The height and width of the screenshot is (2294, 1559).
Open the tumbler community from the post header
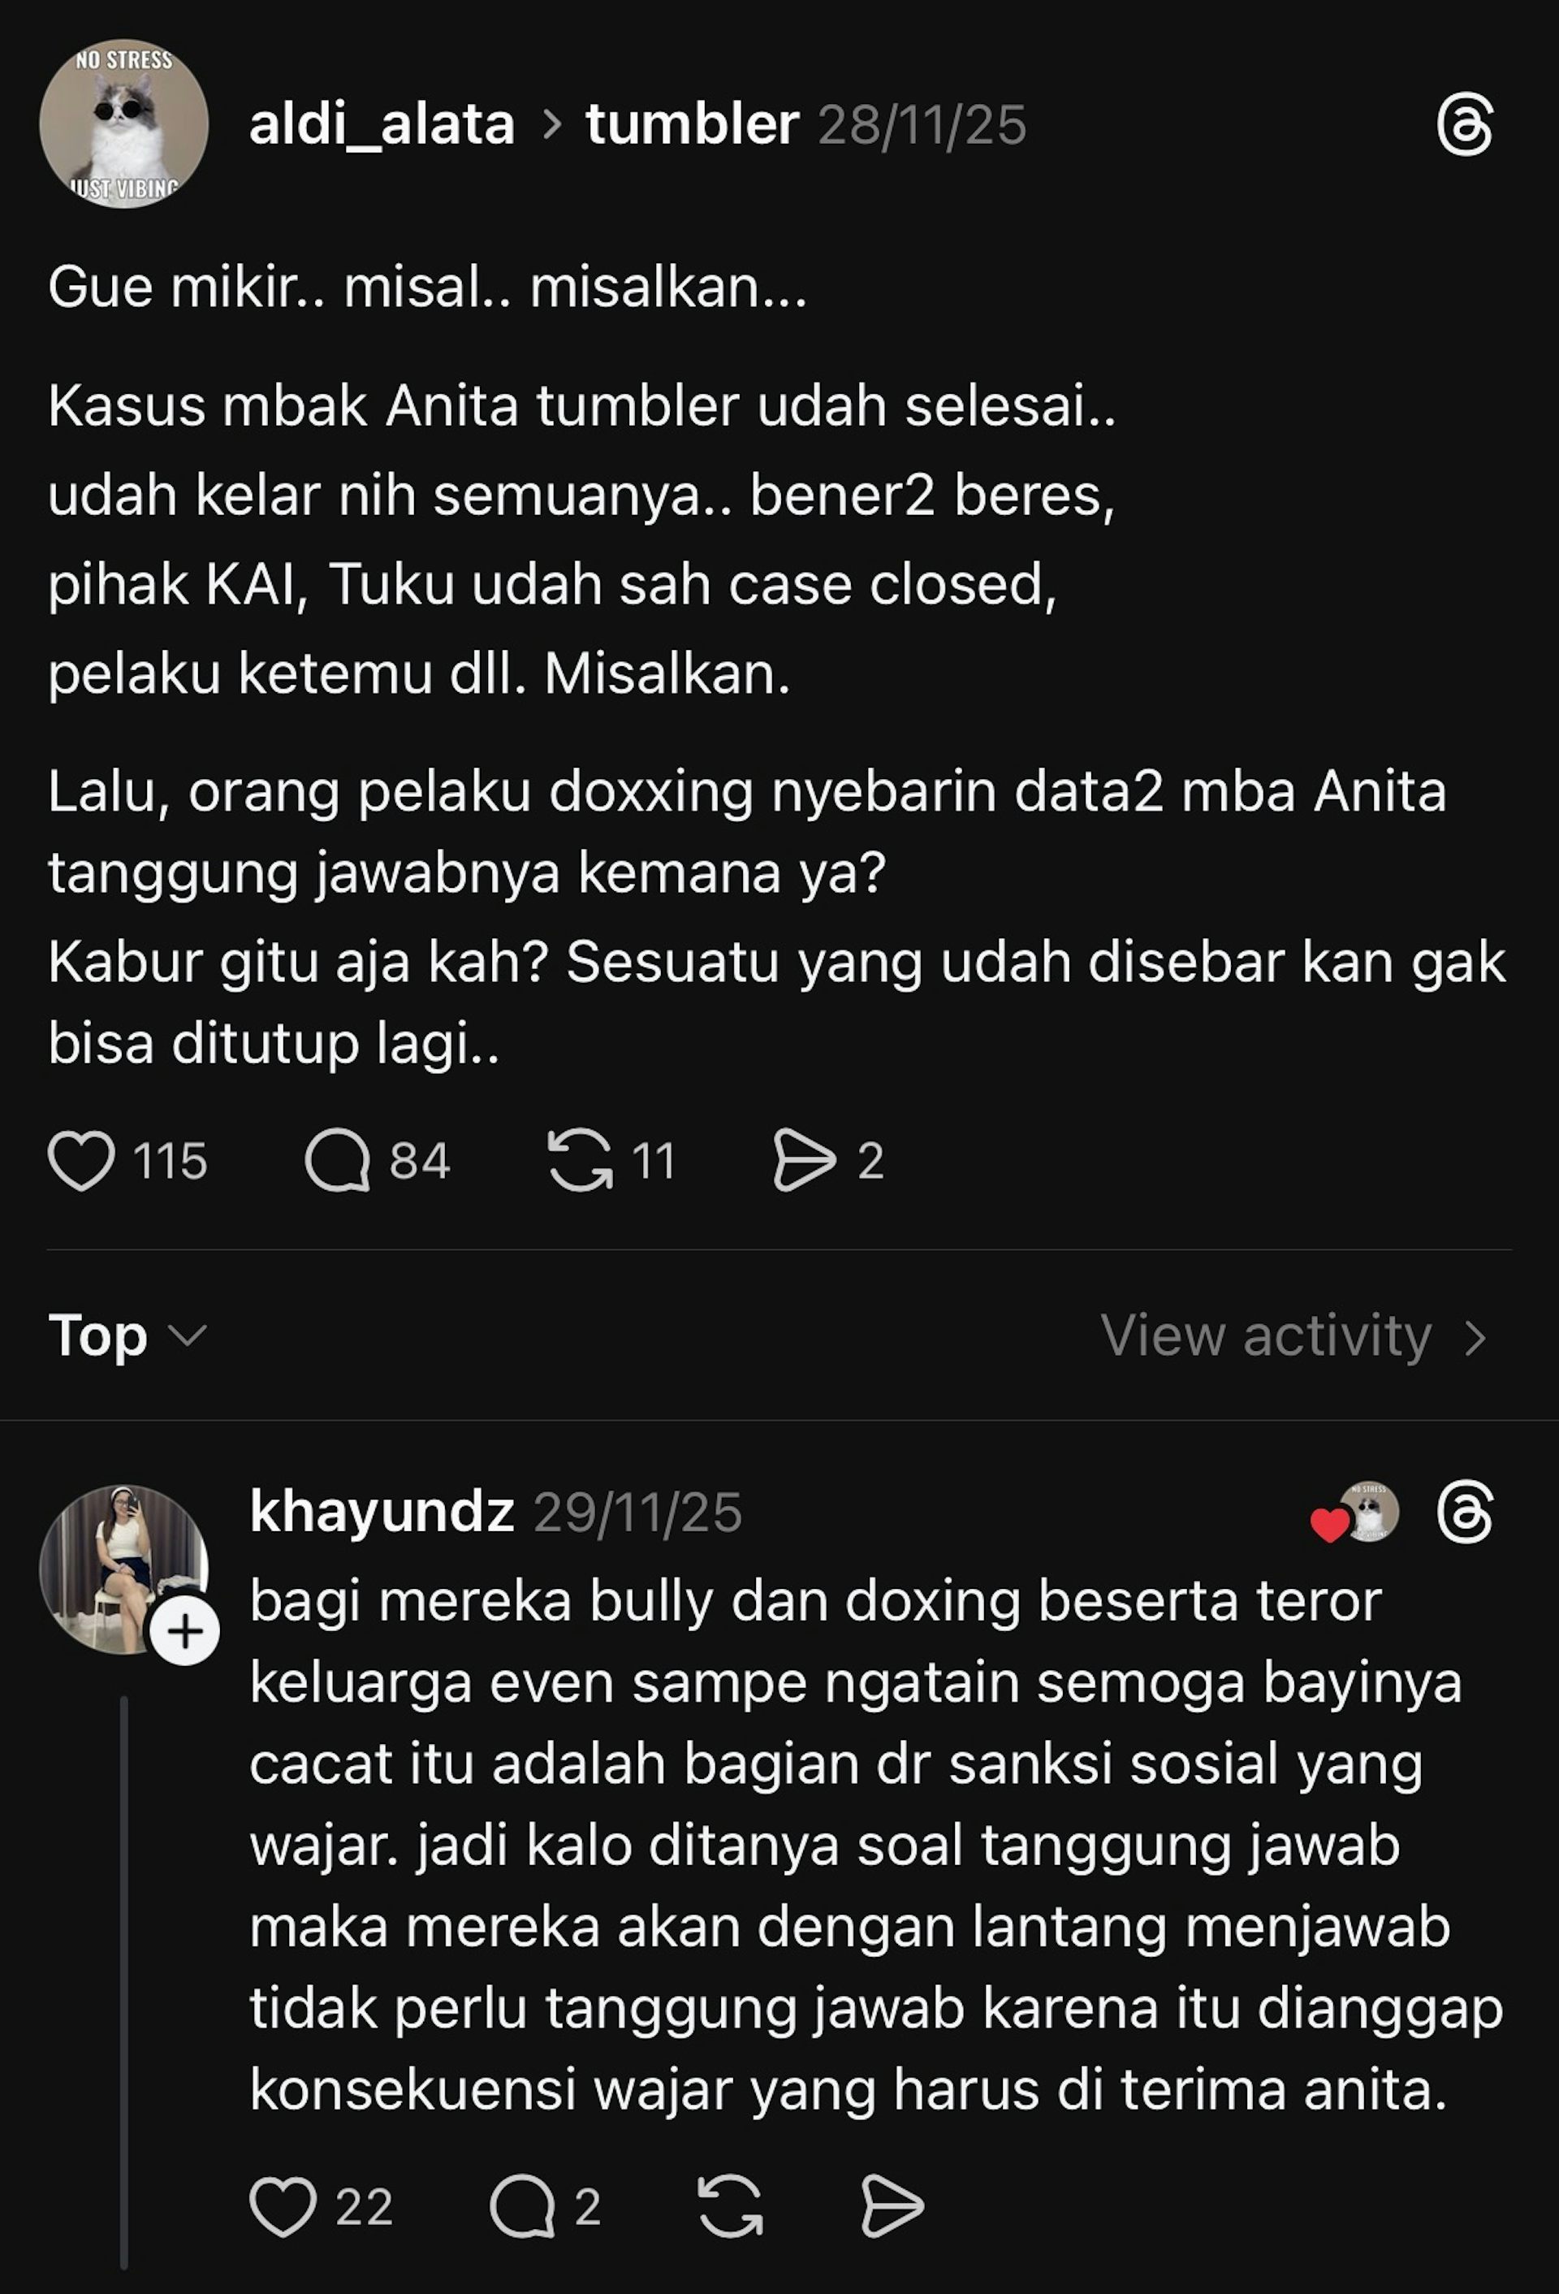[691, 124]
